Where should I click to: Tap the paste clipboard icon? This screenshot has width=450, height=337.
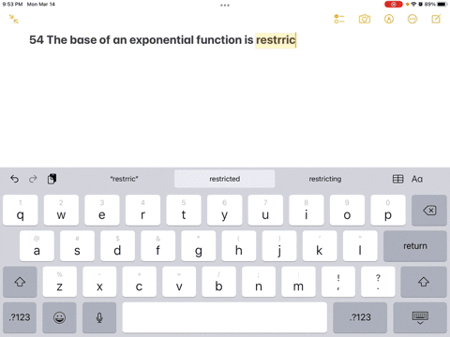[52, 179]
